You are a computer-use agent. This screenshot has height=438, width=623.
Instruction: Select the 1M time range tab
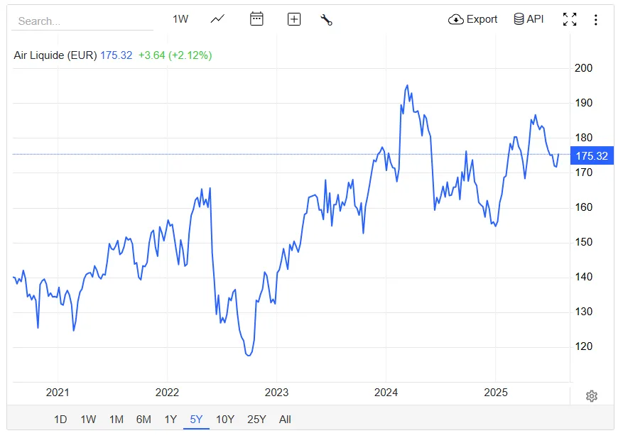[x=117, y=420]
